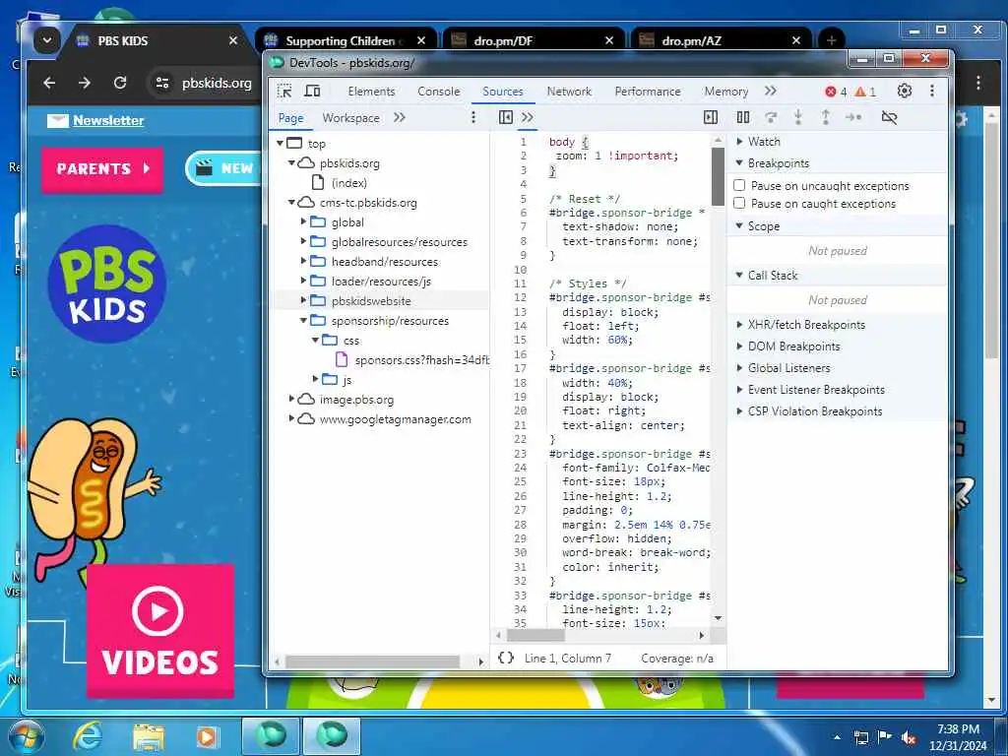Screen dimensions: 1008x756
Task: Click the Newsletter link
Action: coord(108,120)
